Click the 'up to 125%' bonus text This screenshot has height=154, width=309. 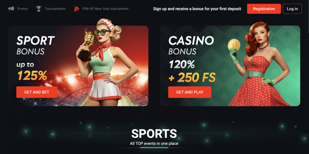click(32, 72)
